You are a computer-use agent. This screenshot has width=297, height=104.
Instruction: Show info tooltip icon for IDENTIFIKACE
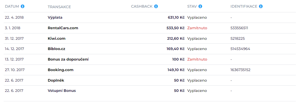coord(261,6)
